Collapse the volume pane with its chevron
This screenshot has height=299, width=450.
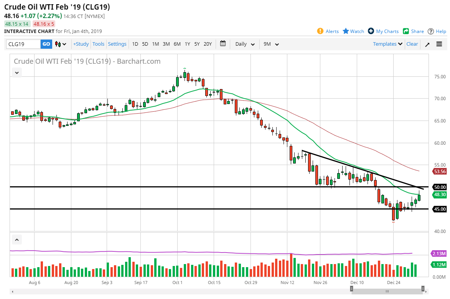16,239
